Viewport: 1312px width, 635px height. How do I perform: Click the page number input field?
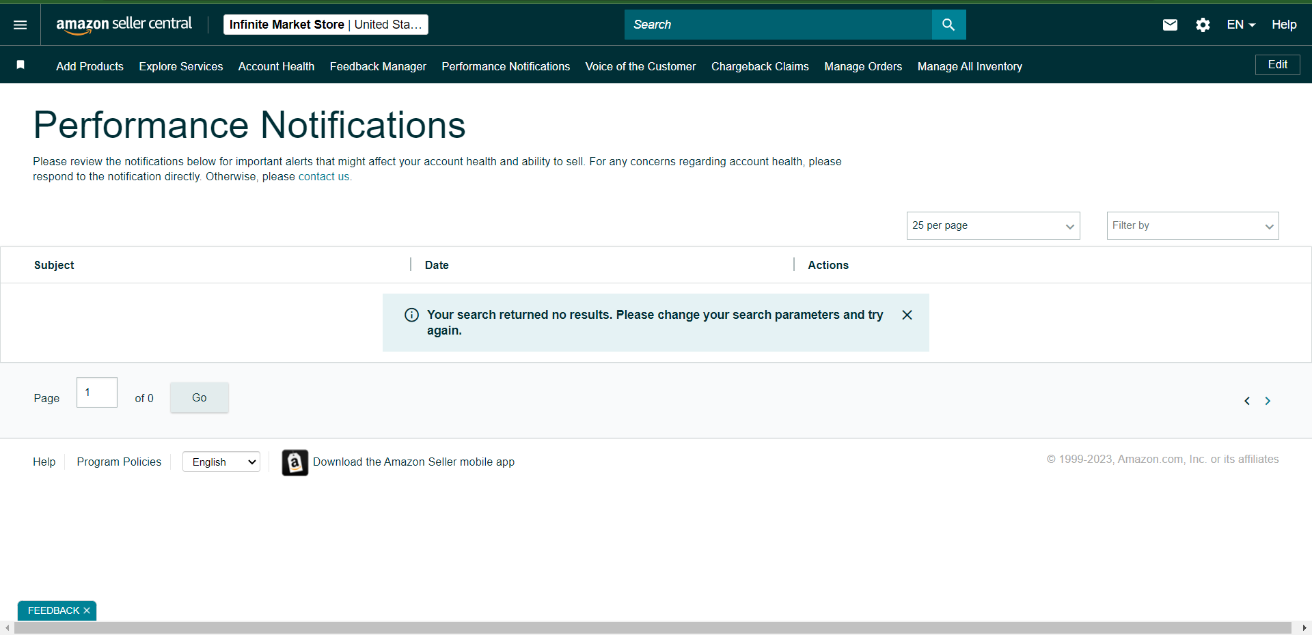(x=97, y=393)
